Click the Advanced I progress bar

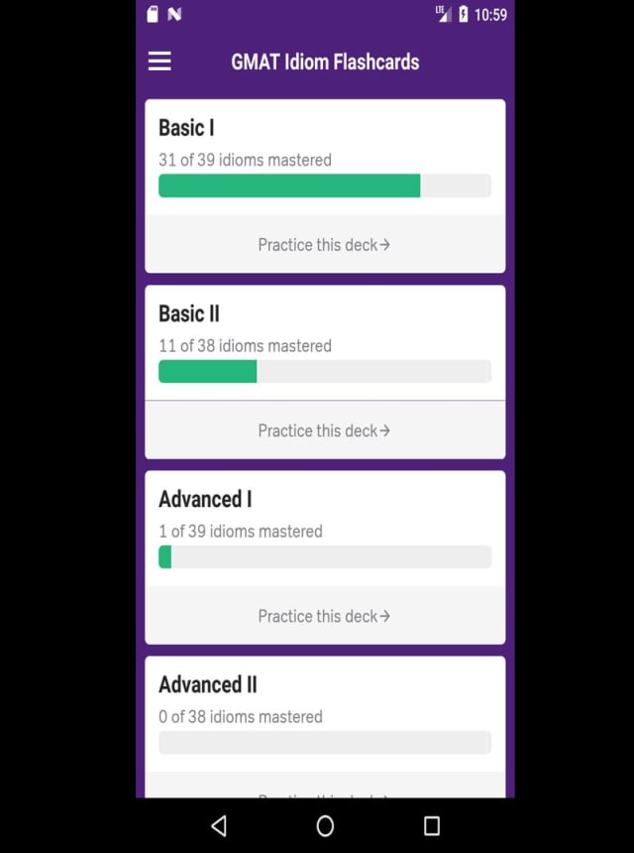(x=325, y=556)
